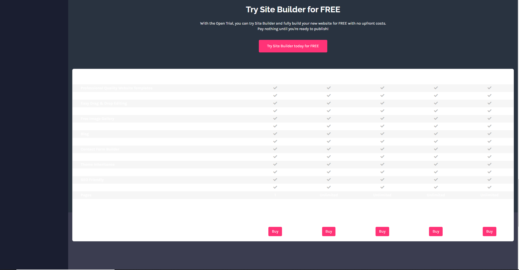Click Website Templates checkmark in last plan column
This screenshot has width=519, height=270.
pyautogui.click(x=490, y=88)
